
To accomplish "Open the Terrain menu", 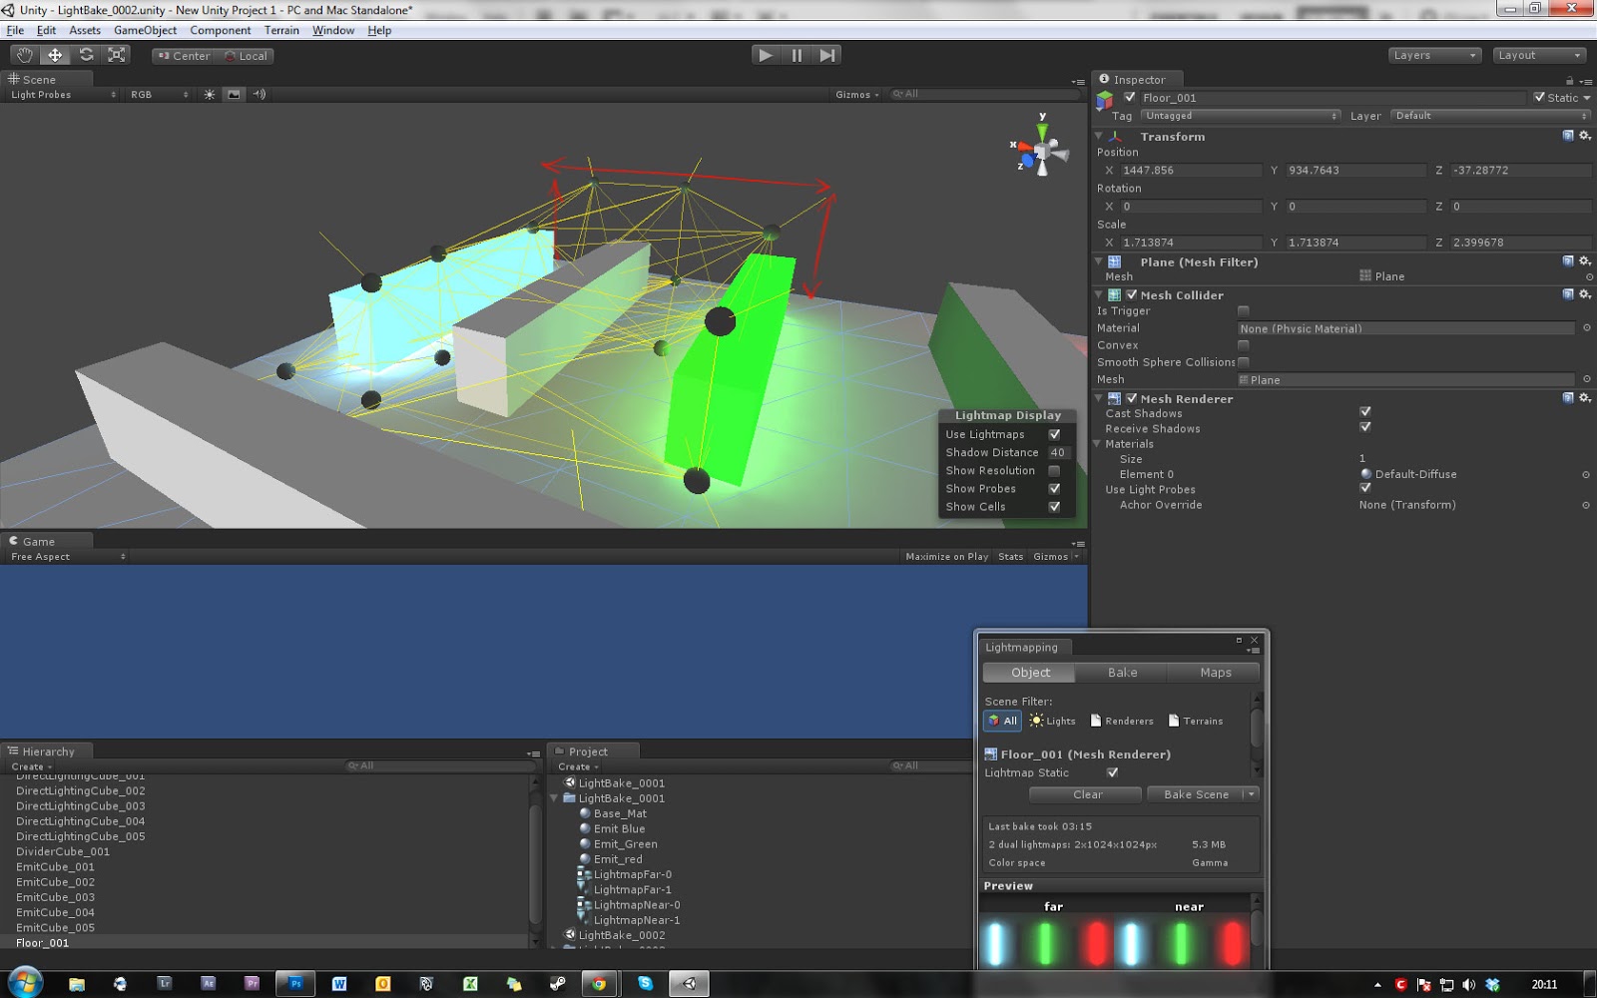I will pos(281,30).
